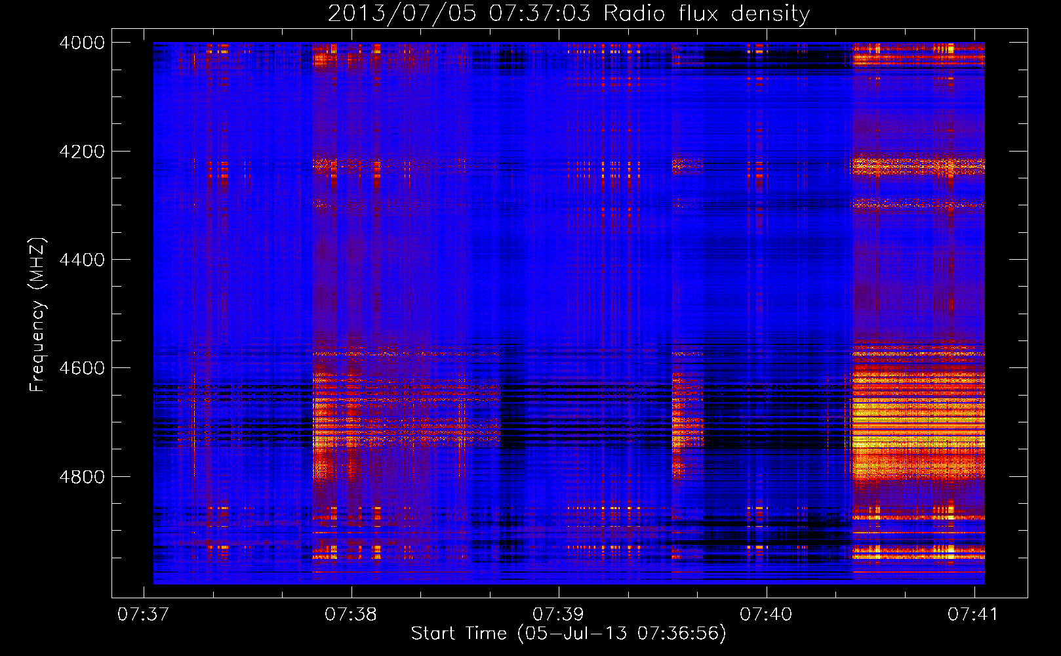Click the 4800 frequency tick label

82,477
